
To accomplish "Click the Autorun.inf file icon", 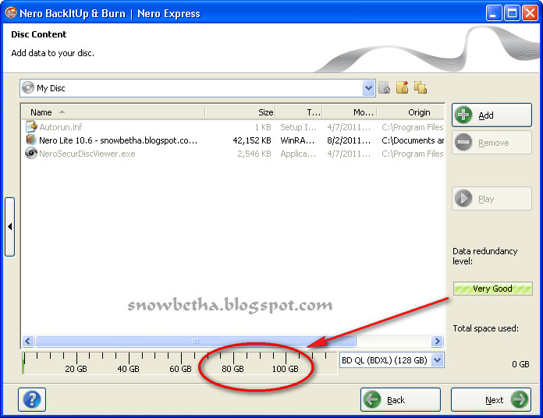I will [31, 126].
